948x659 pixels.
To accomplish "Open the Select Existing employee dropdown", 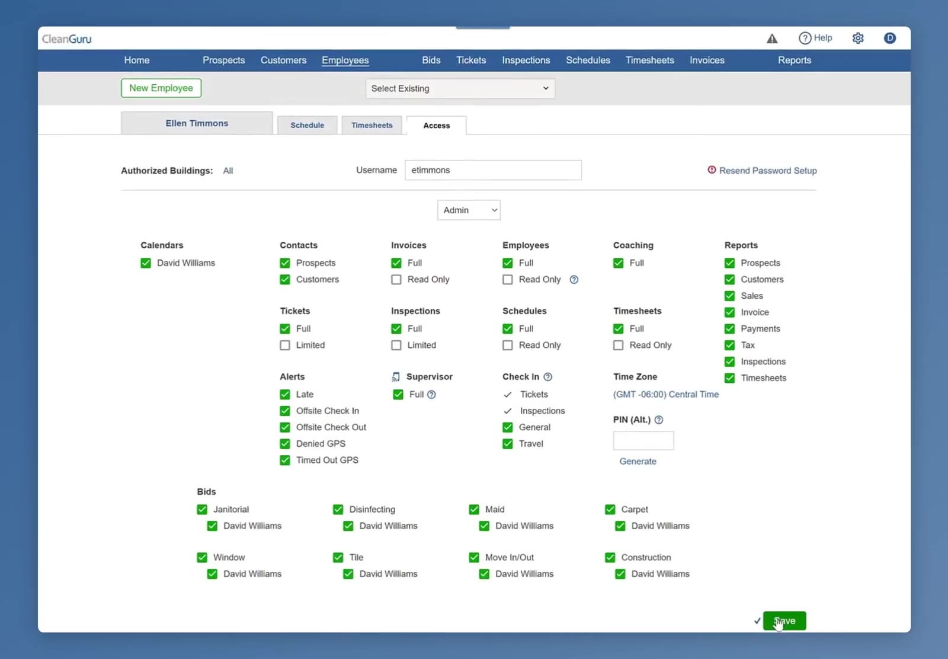I will [460, 89].
